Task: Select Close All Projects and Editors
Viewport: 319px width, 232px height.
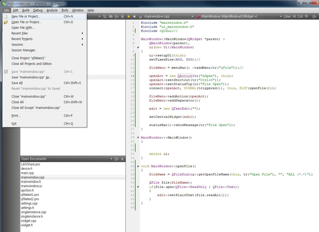Action: [45, 64]
